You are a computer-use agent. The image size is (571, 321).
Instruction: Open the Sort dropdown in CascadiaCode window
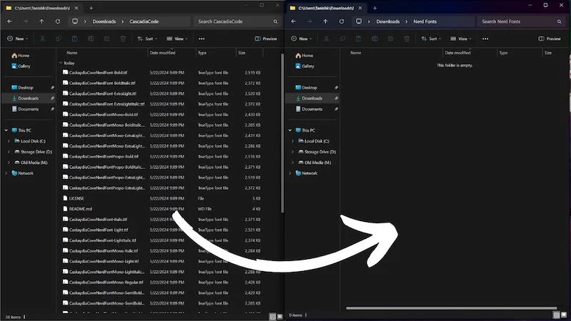pos(147,39)
